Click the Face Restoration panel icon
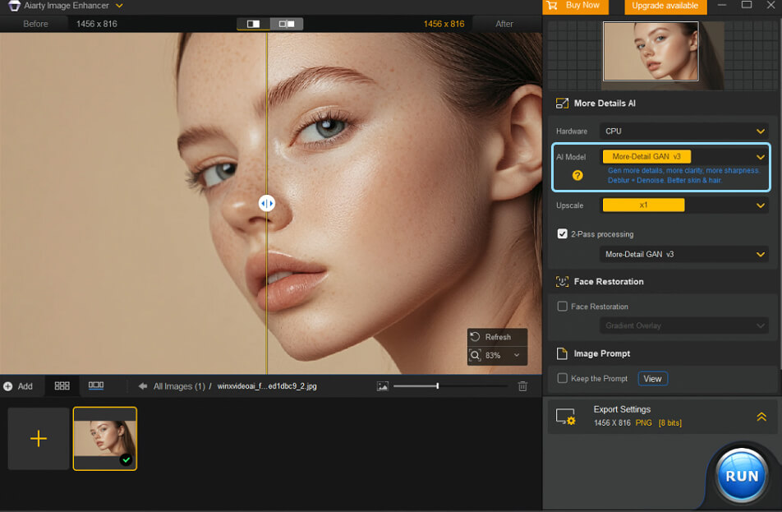This screenshot has height=512, width=782. pyautogui.click(x=563, y=281)
